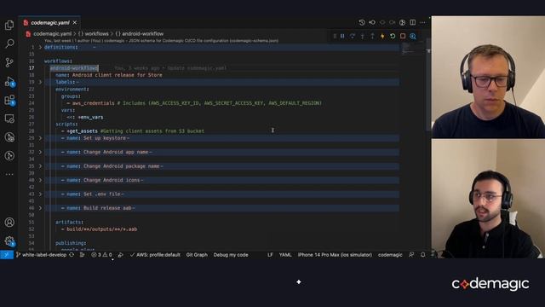Click the white-label-develop git branch

pos(42,255)
